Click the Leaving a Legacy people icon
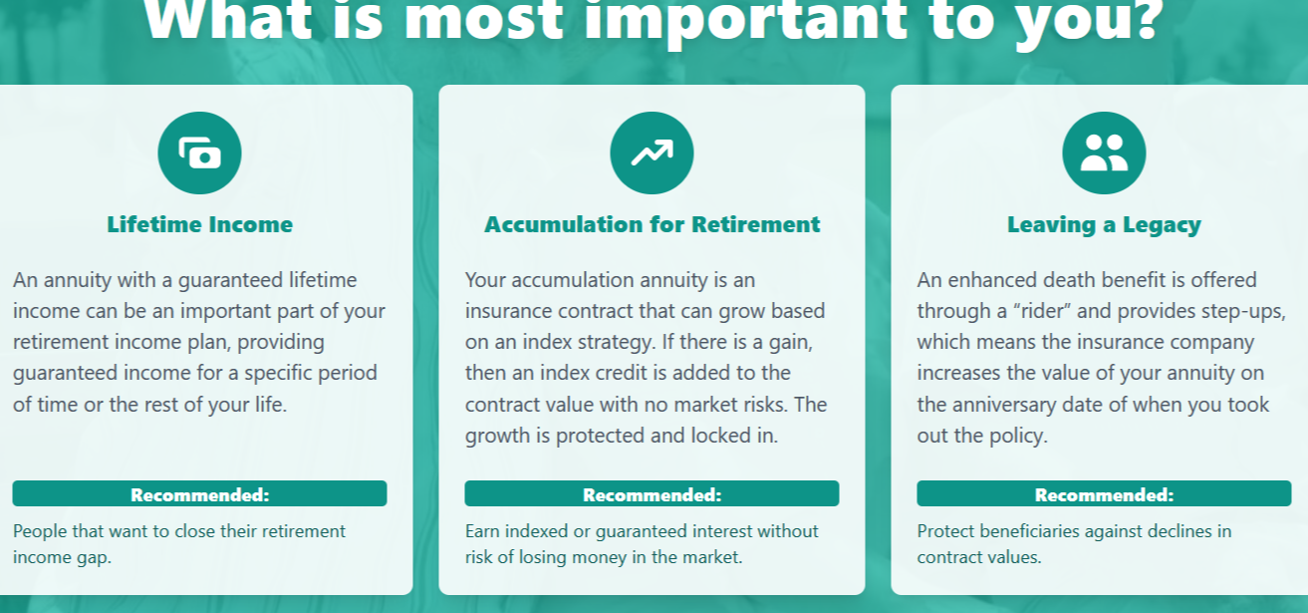 [x=1104, y=153]
